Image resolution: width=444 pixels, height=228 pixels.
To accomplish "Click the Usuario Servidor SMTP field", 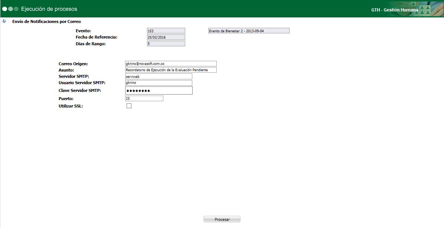I will (x=159, y=83).
